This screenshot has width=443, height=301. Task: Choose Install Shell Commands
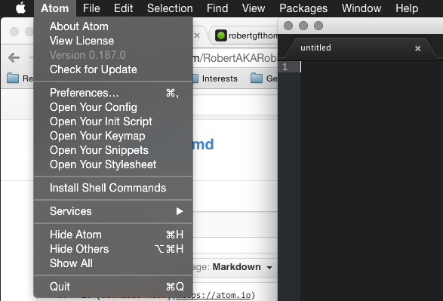[x=113, y=188]
